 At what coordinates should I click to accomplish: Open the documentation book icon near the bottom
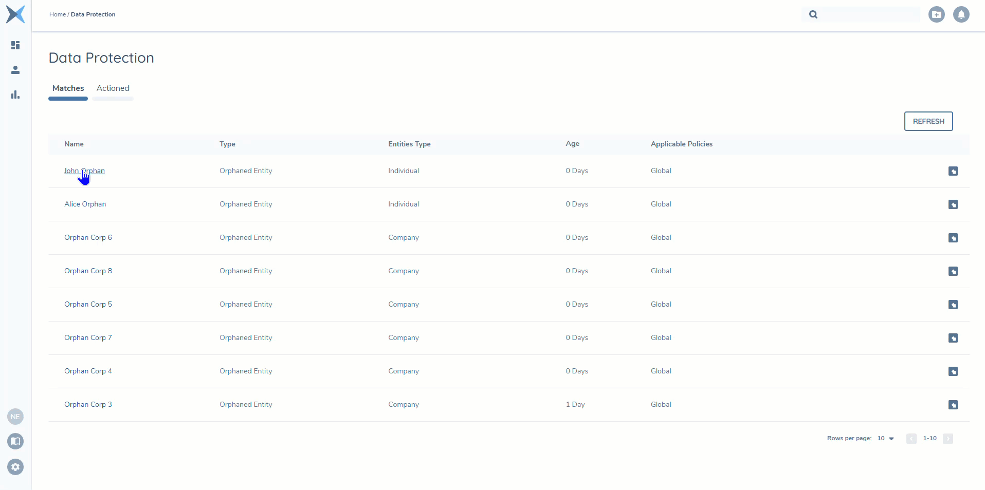coord(15,441)
